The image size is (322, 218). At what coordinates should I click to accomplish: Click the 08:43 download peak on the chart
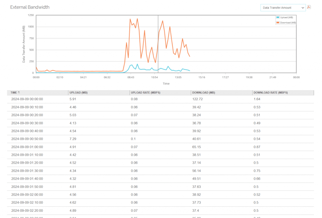click(130, 19)
